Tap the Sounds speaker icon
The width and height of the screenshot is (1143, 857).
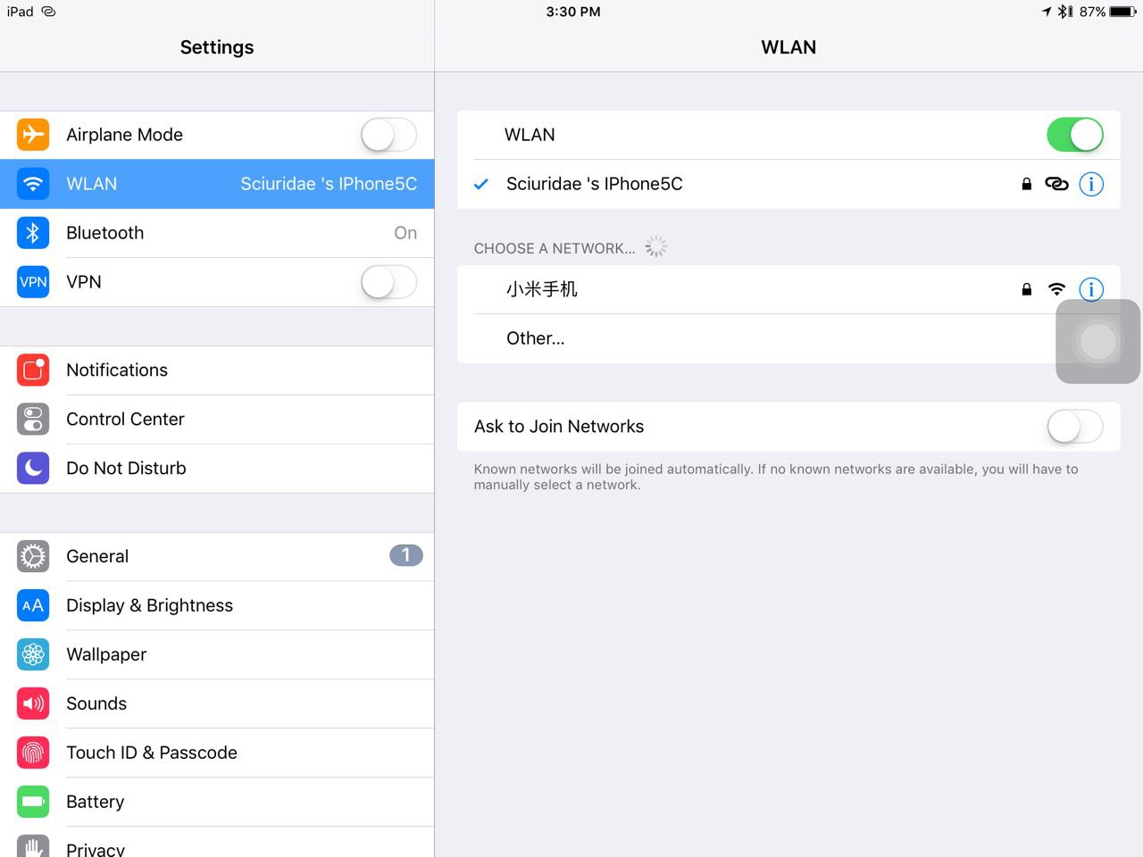33,703
